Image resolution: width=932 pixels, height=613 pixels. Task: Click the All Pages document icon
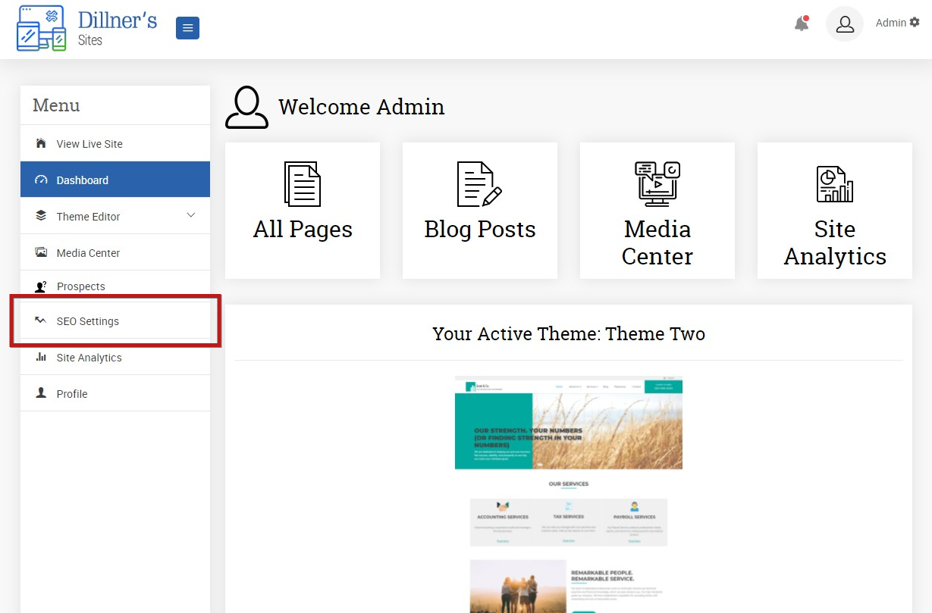[x=303, y=184]
